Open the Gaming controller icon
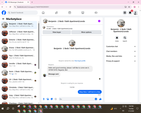 pyautogui.click(x=96, y=13)
